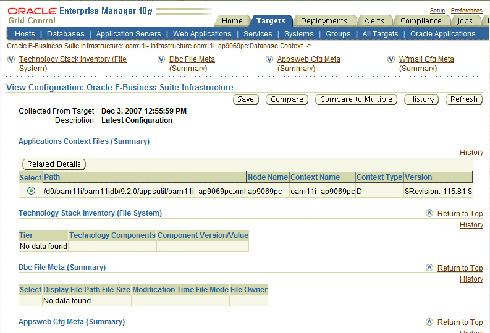Click the ap9069pc node name cell
This screenshot has width=490, height=333.
(268, 191)
